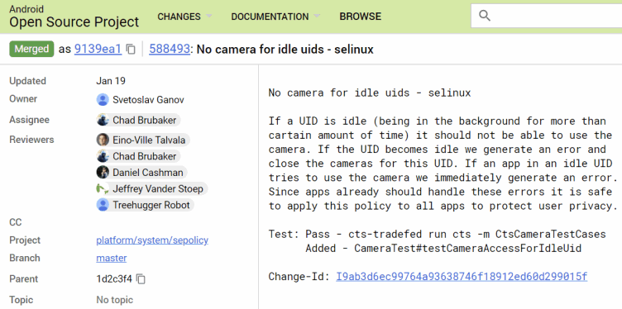Viewport: 622px width, 309px height.
Task: Open the BROWSE menu
Action: point(360,17)
